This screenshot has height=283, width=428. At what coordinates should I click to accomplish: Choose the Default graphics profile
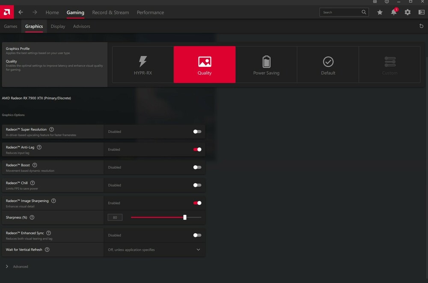pyautogui.click(x=328, y=64)
